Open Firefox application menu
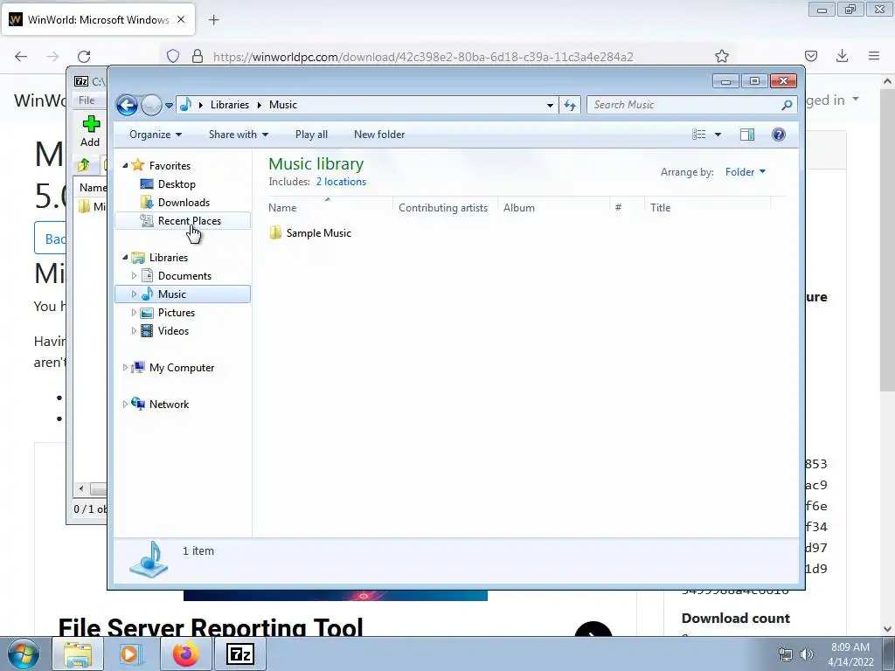895x671 pixels. pyautogui.click(x=874, y=56)
